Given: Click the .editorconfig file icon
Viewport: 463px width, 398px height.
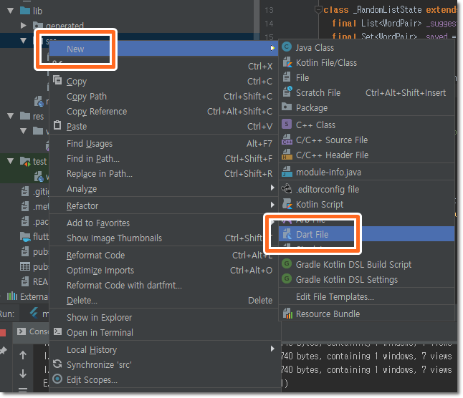Looking at the screenshot, I should (x=287, y=189).
